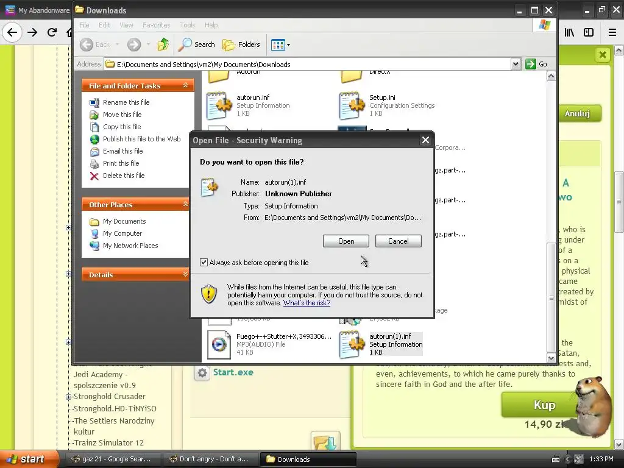624x468 pixels.
Task: Expand the Details panel
Action: tap(185, 274)
